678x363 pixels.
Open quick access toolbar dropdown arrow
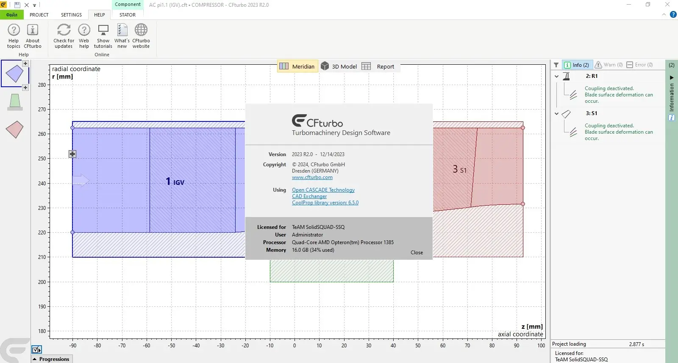click(34, 5)
